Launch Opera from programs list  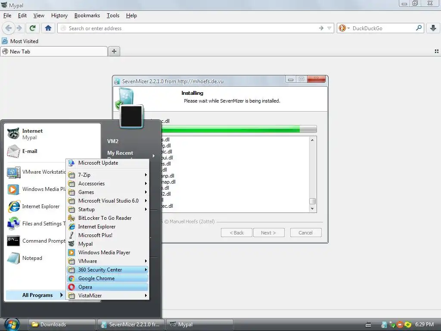(108, 287)
